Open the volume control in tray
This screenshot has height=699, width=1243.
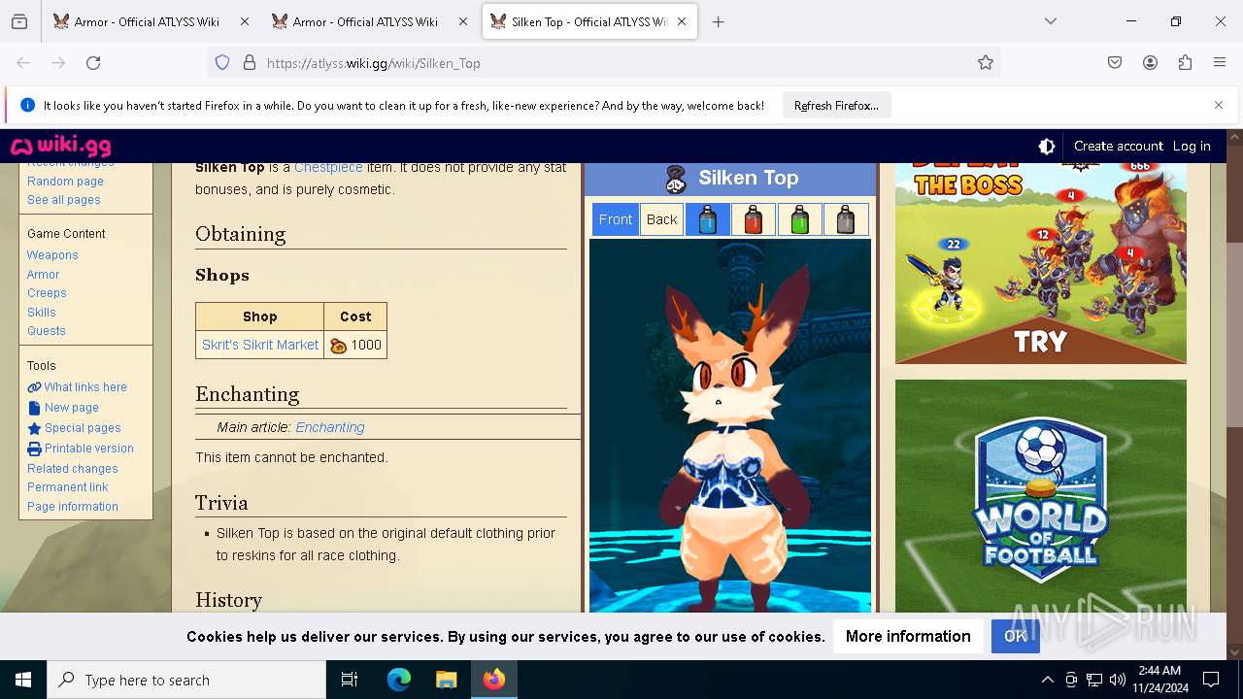point(1118,680)
